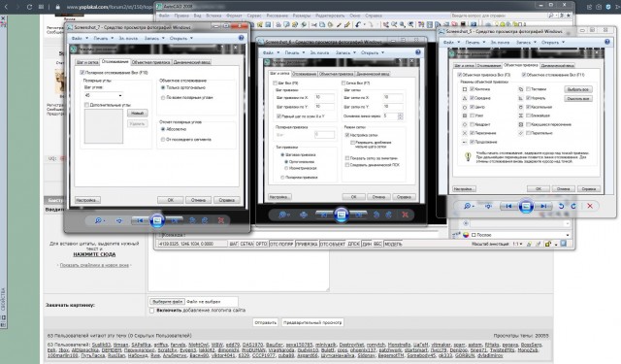Open AutoCAD Размеры menu
This screenshot has height=364, width=621.
click(302, 16)
